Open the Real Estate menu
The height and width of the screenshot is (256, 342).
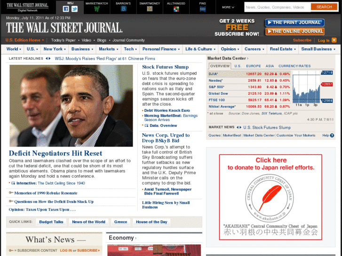(283, 49)
